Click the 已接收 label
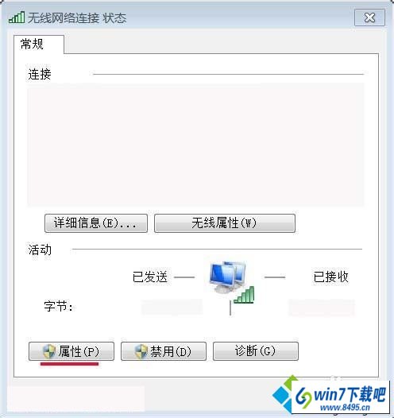Viewport: 394px width, 418px height. (x=331, y=277)
